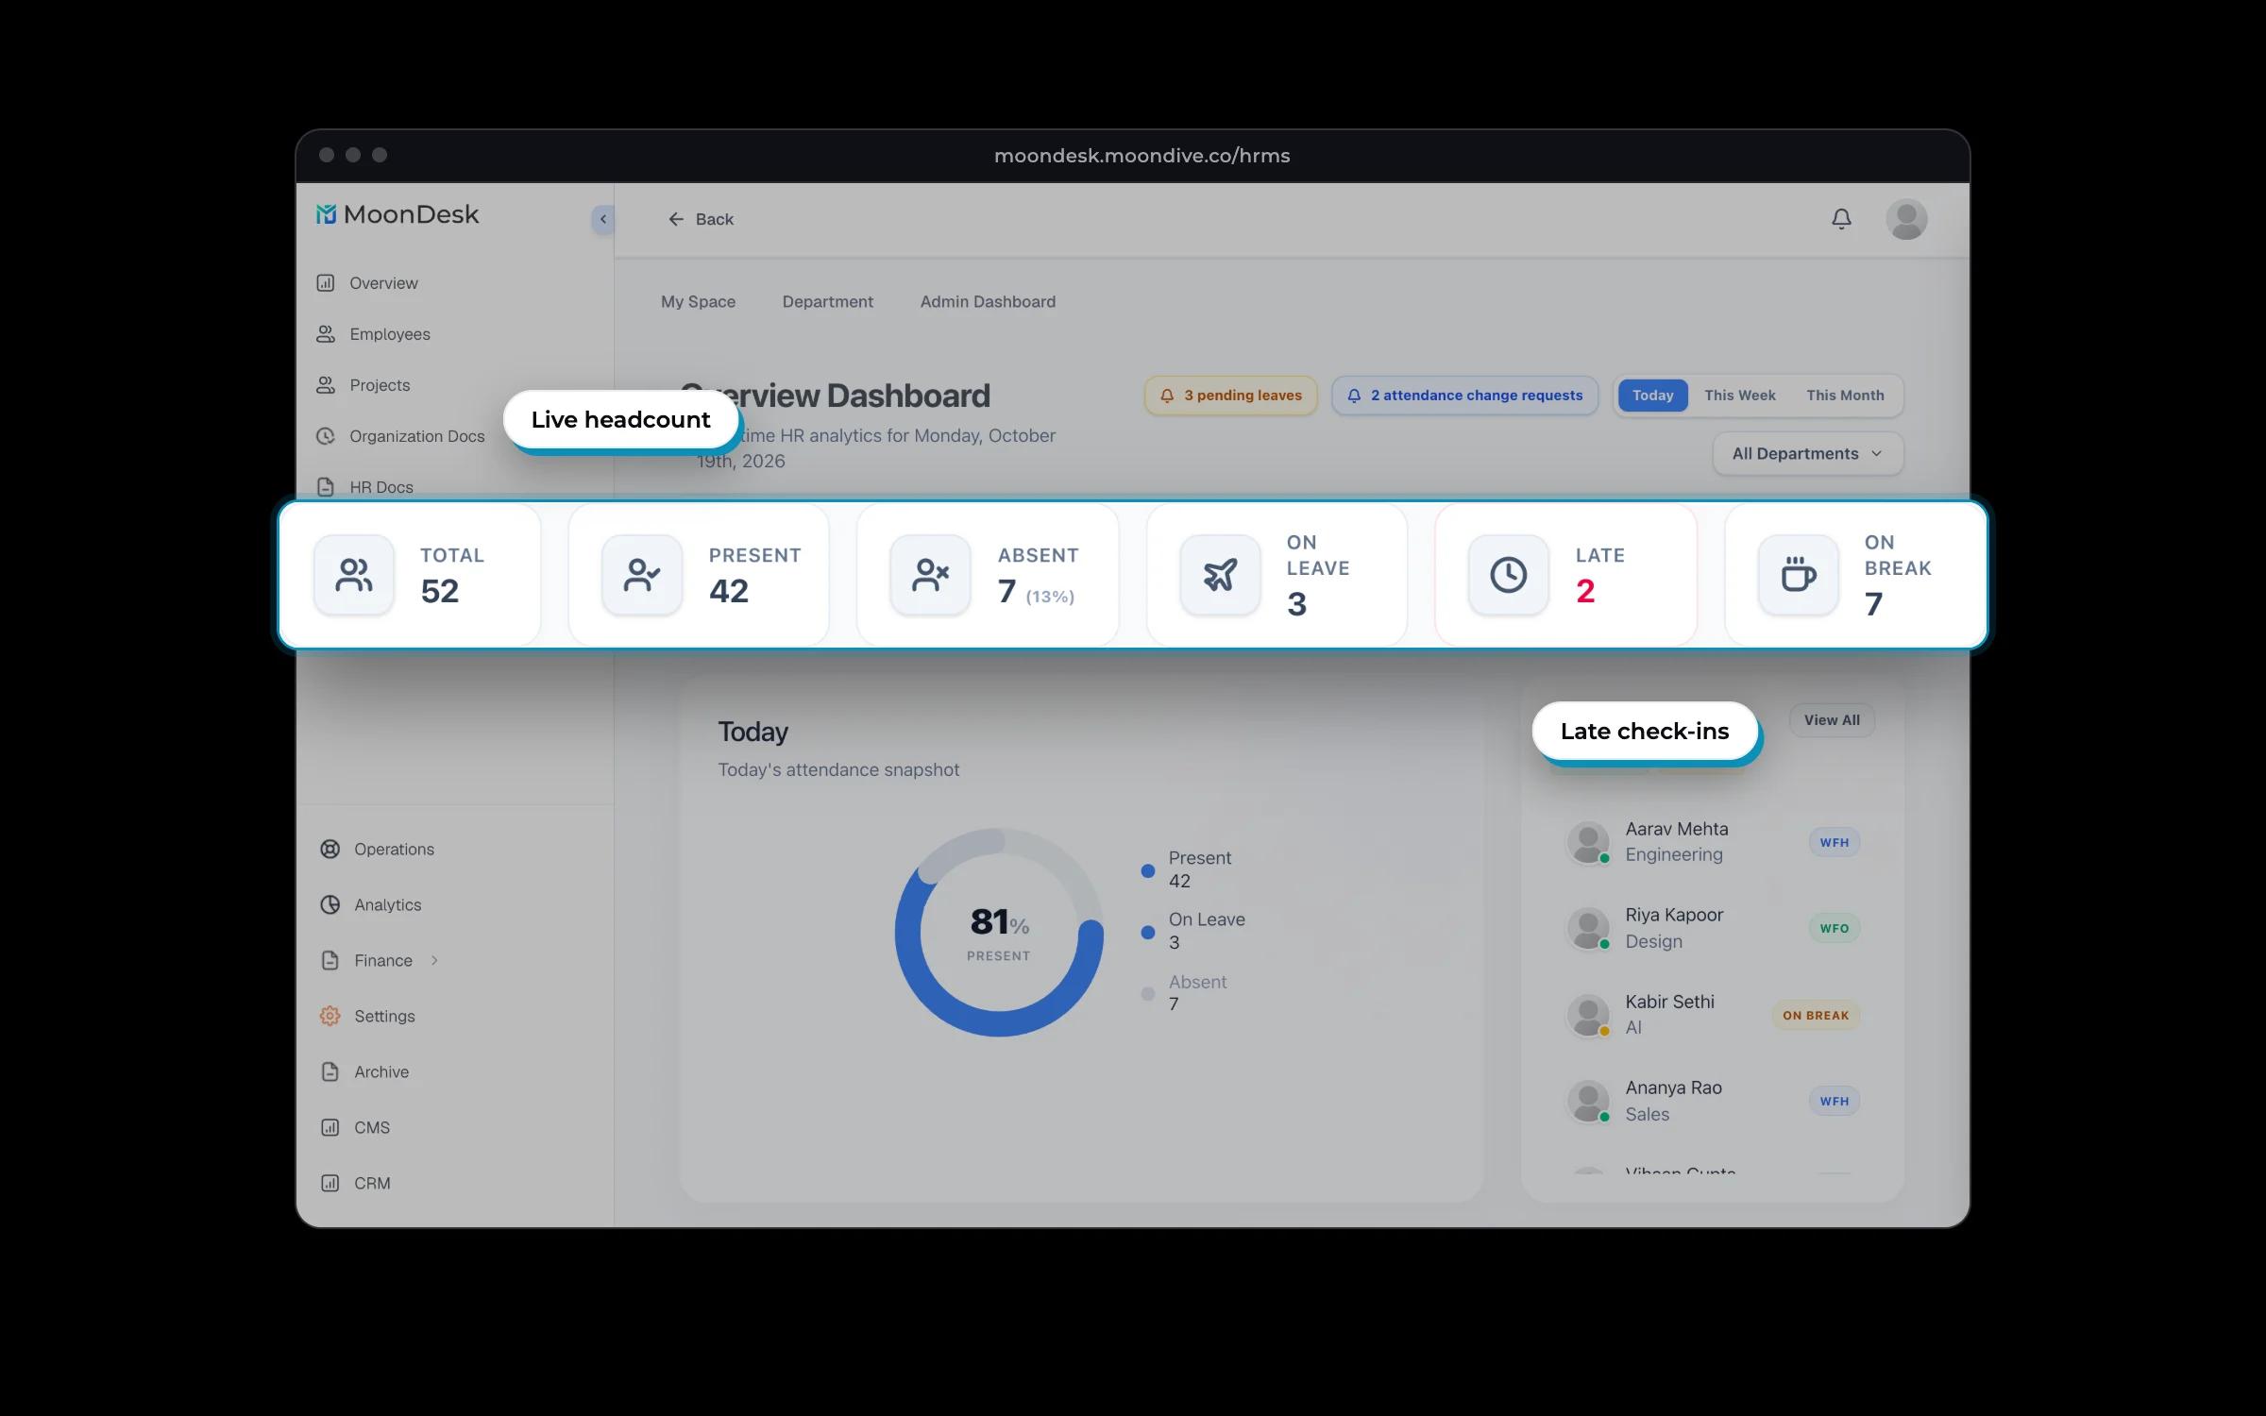Screen dimensions: 2266x1416
Task: Open Operations in the sidebar
Action: (x=377, y=849)
